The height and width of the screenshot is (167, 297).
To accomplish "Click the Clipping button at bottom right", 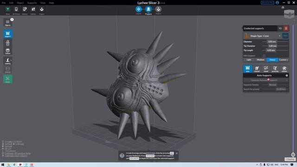I will tap(290, 159).
